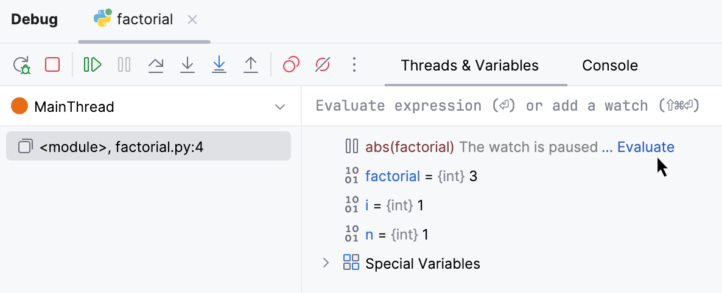Viewport: 722px width, 293px height.
Task: Click the Pause Program icon
Action: (124, 64)
